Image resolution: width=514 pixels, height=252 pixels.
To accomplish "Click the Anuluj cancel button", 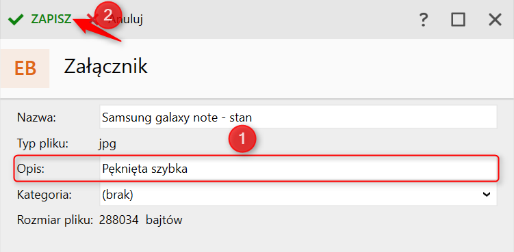I will coord(115,20).
